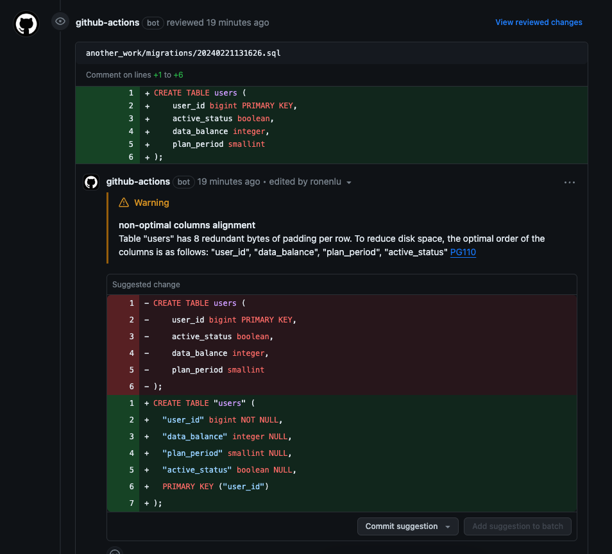Click the bot badge inside the comment
Image resolution: width=612 pixels, height=554 pixels.
183,182
